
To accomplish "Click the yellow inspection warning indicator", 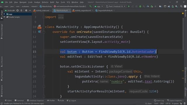I will tap(183, 13).
